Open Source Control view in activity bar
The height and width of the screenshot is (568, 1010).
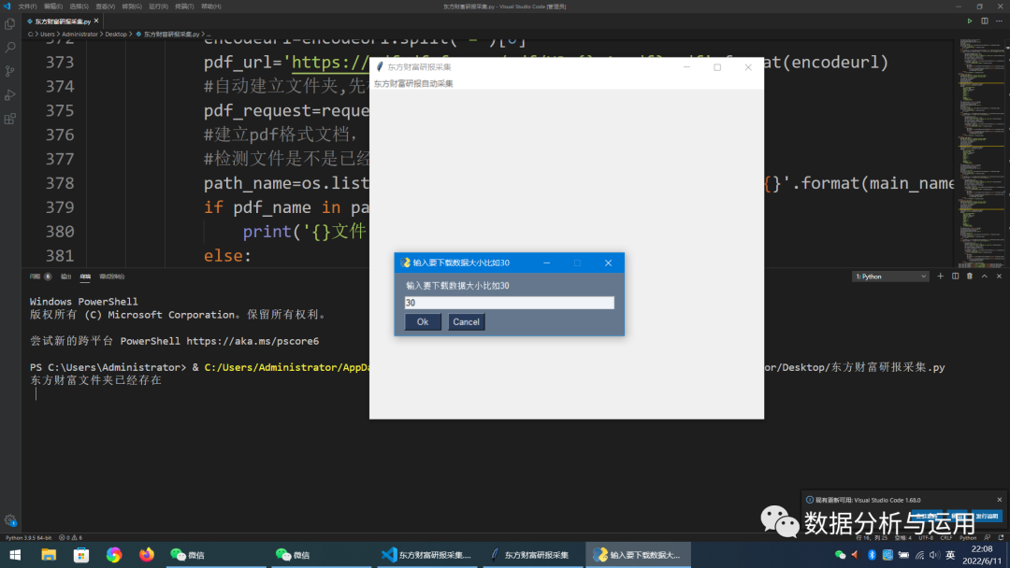pos(9,71)
